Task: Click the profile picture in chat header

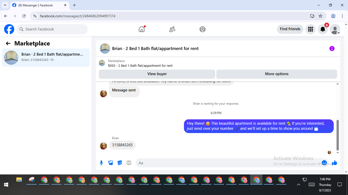Action: point(105,48)
